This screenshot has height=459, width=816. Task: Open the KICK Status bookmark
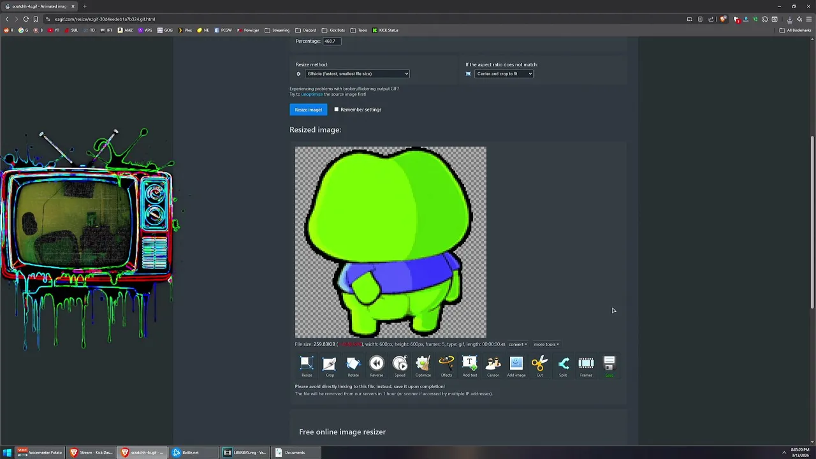(385, 30)
